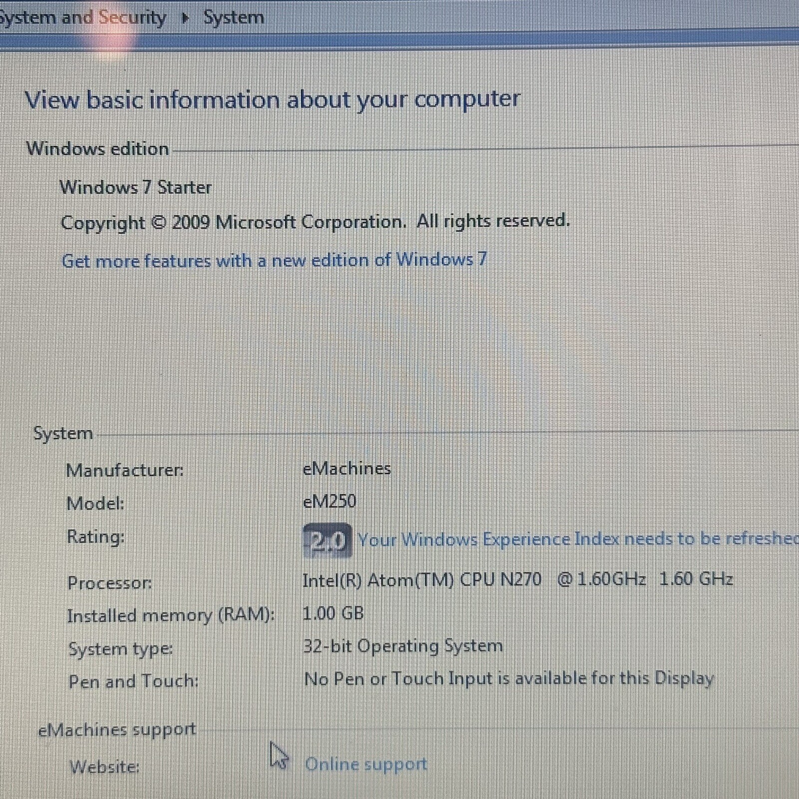Click the 'Windows 7 Starter' edition text
The width and height of the screenshot is (799, 799).
136,187
